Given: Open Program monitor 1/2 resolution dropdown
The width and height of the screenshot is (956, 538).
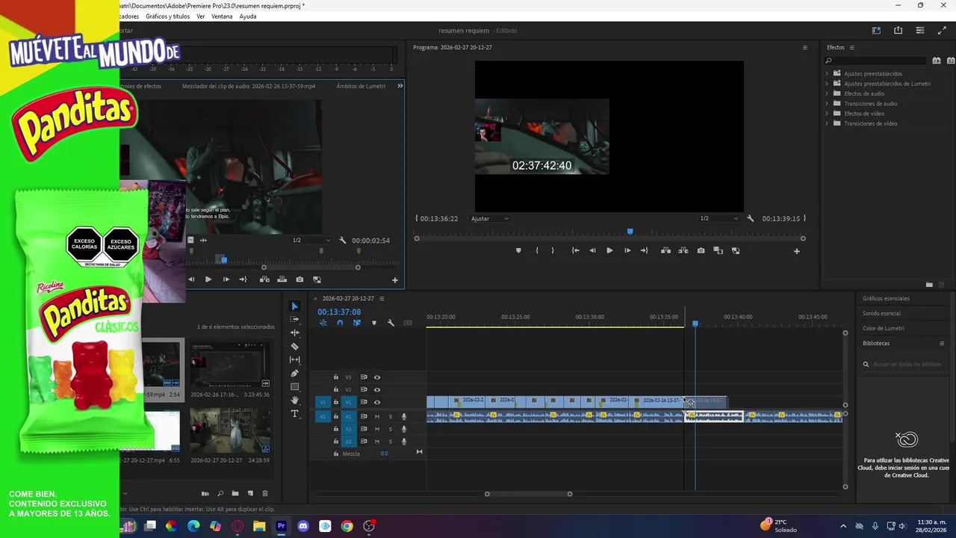Looking at the screenshot, I should tap(718, 219).
